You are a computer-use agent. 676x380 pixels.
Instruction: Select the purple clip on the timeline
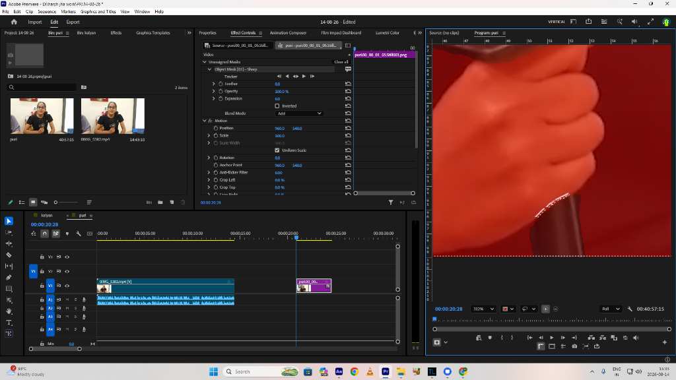(314, 286)
